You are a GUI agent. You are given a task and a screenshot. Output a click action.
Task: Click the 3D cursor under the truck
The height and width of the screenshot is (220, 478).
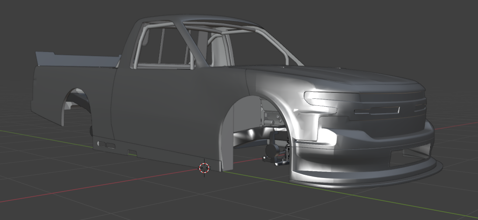pos(204,168)
